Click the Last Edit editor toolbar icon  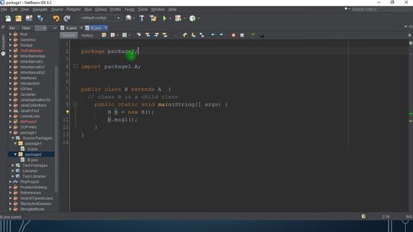[x=104, y=35]
